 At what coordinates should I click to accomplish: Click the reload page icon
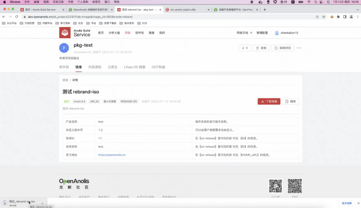click(17, 17)
